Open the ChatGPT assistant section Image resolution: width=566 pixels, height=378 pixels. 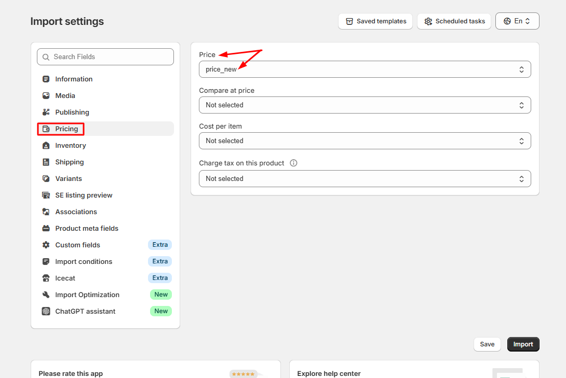click(x=105, y=311)
